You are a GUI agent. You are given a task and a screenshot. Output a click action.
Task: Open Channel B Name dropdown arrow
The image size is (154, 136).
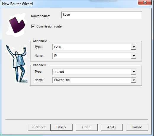[134, 80]
